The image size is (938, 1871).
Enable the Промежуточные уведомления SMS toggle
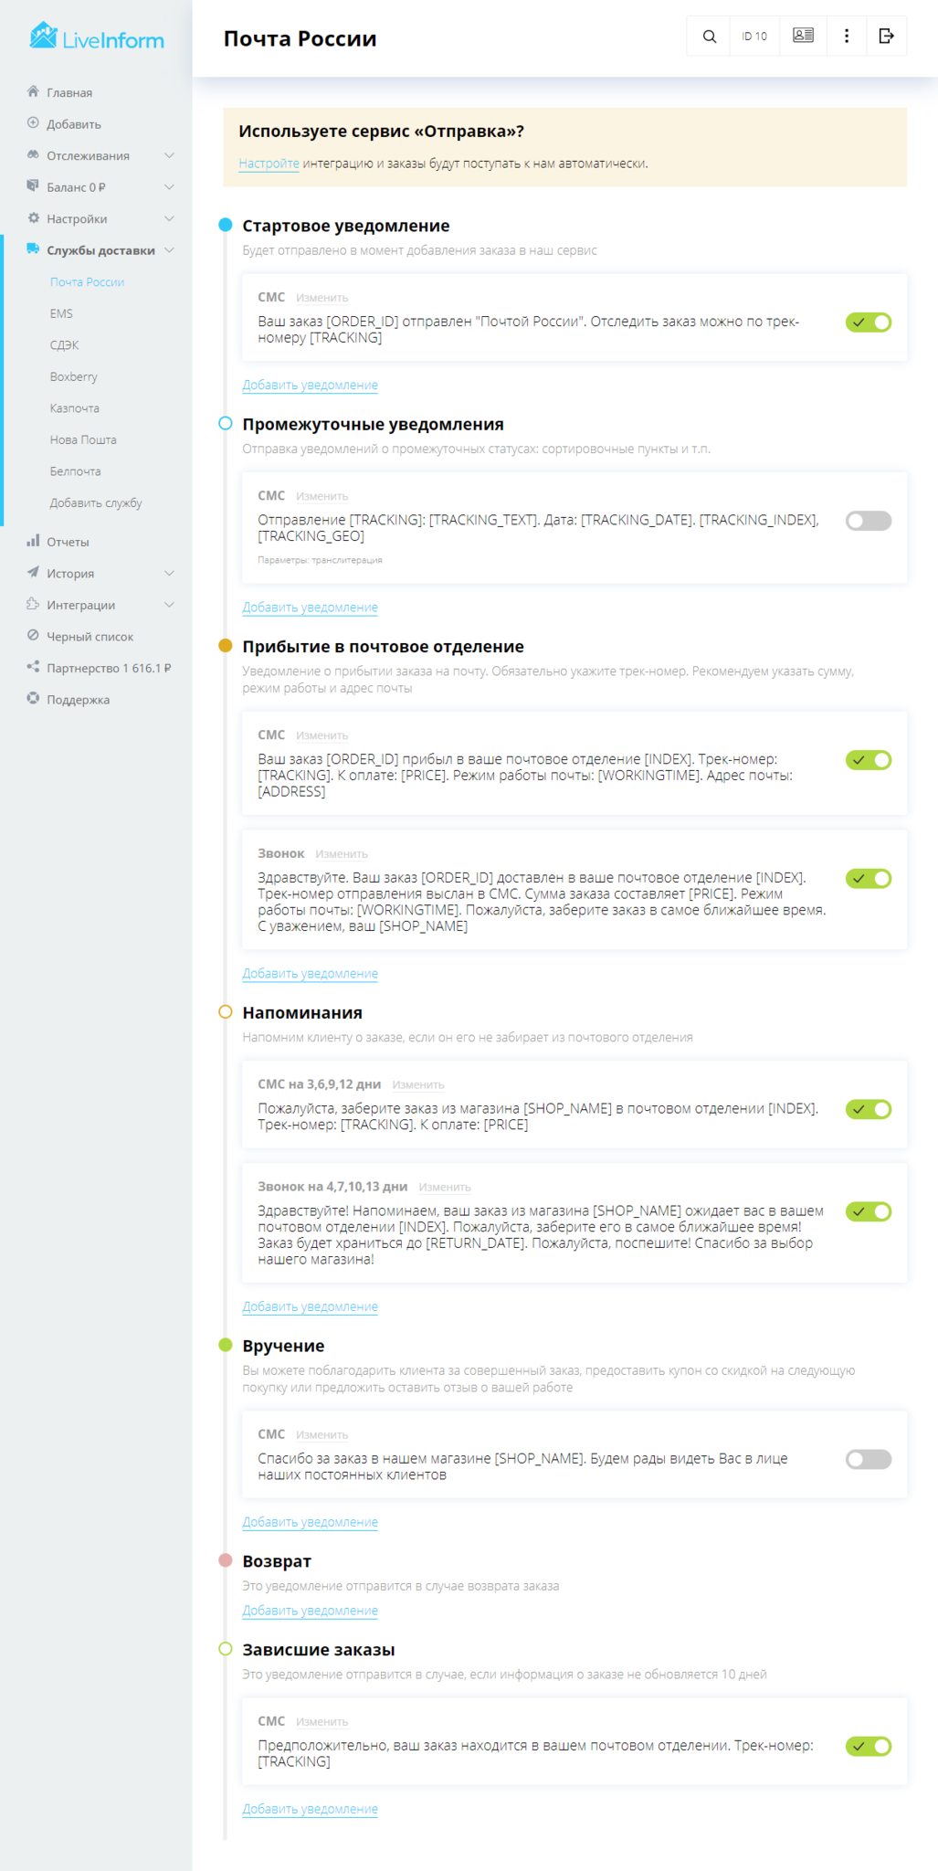(x=869, y=521)
